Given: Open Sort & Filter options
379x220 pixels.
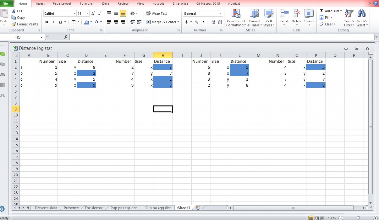Looking at the screenshot, I should (x=349, y=18).
